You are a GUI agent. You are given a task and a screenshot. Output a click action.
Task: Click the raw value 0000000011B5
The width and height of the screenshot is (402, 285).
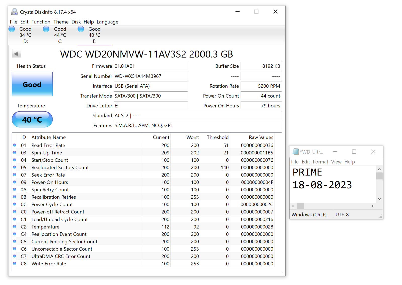click(257, 153)
